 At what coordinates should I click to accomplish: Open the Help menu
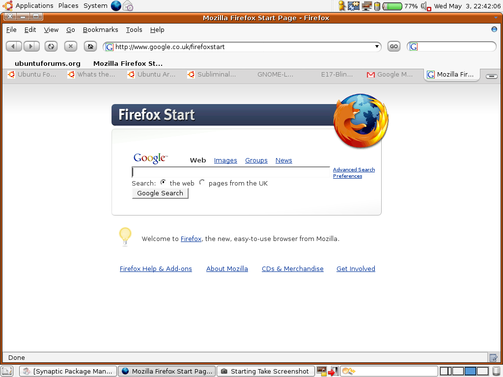(x=157, y=30)
